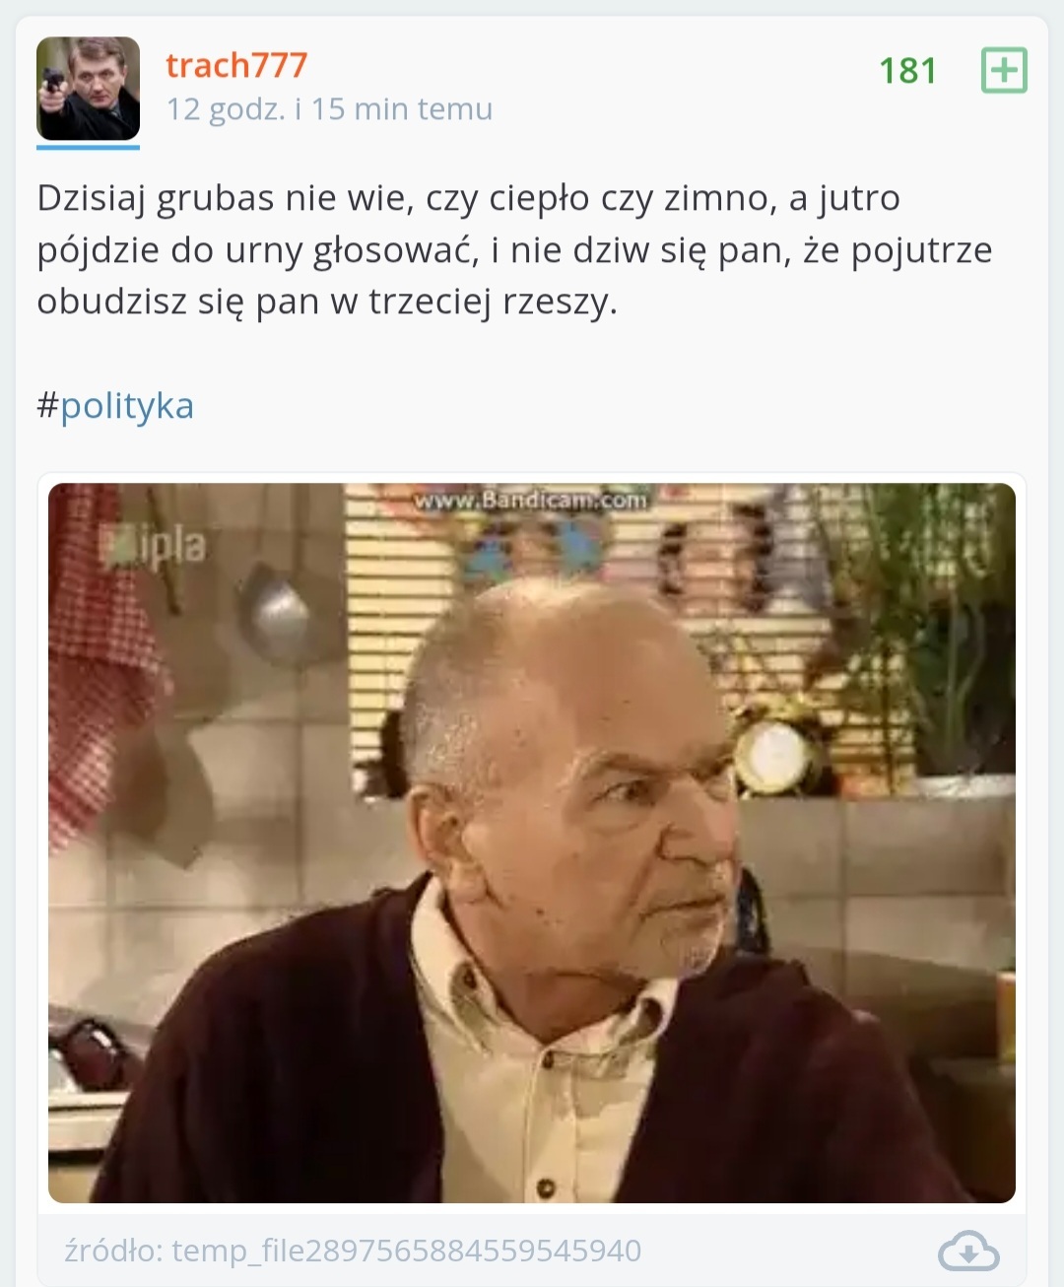Image resolution: width=1064 pixels, height=1287 pixels.
Task: Open the trach777 username profile link
Action: coord(236,65)
